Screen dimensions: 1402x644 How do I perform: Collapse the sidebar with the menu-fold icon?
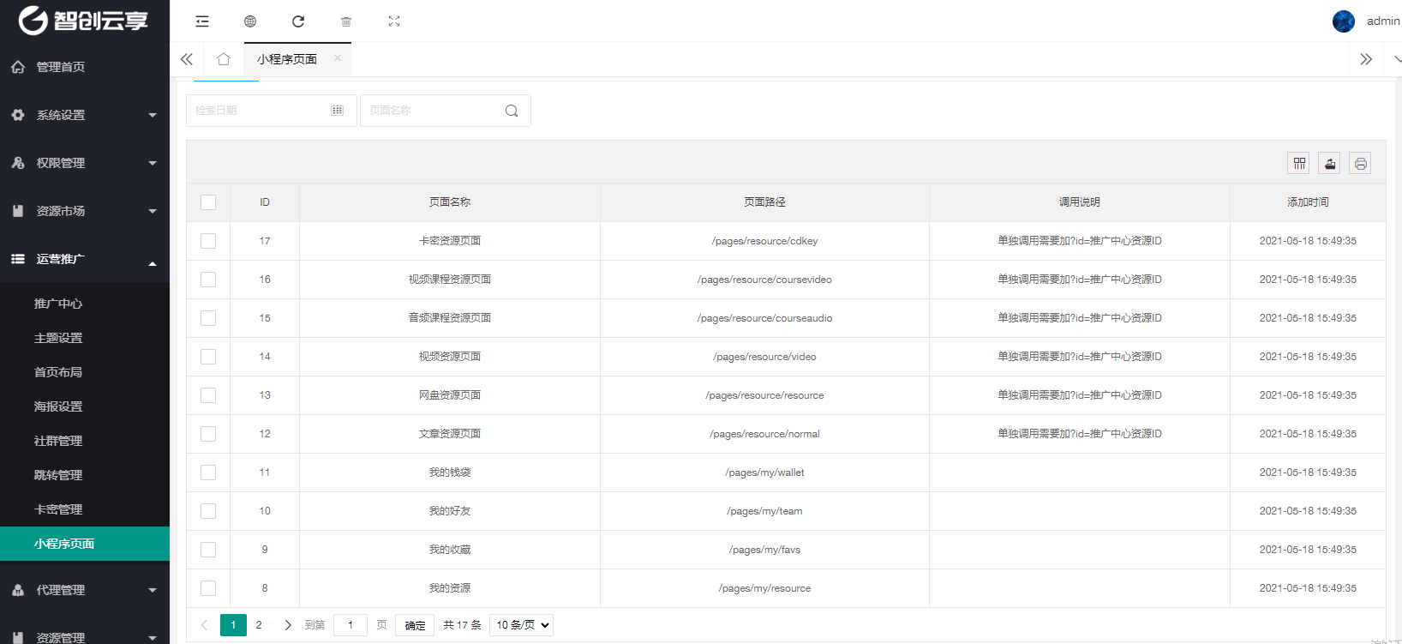pos(202,21)
